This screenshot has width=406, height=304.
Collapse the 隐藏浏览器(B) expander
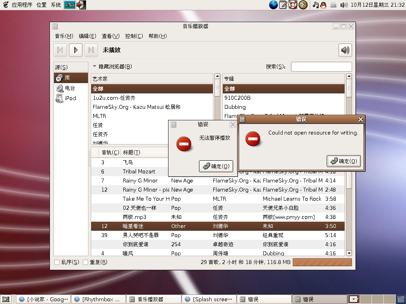(112, 66)
